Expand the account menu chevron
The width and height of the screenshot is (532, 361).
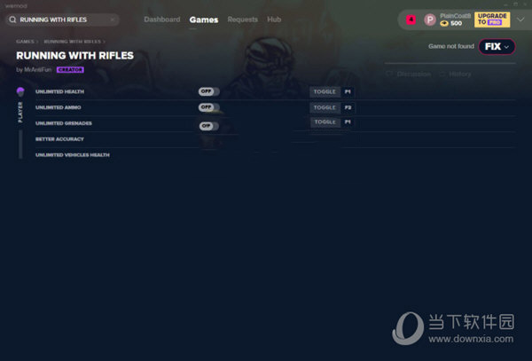click(x=520, y=20)
